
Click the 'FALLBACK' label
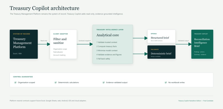pyautogui.click(x=155, y=49)
